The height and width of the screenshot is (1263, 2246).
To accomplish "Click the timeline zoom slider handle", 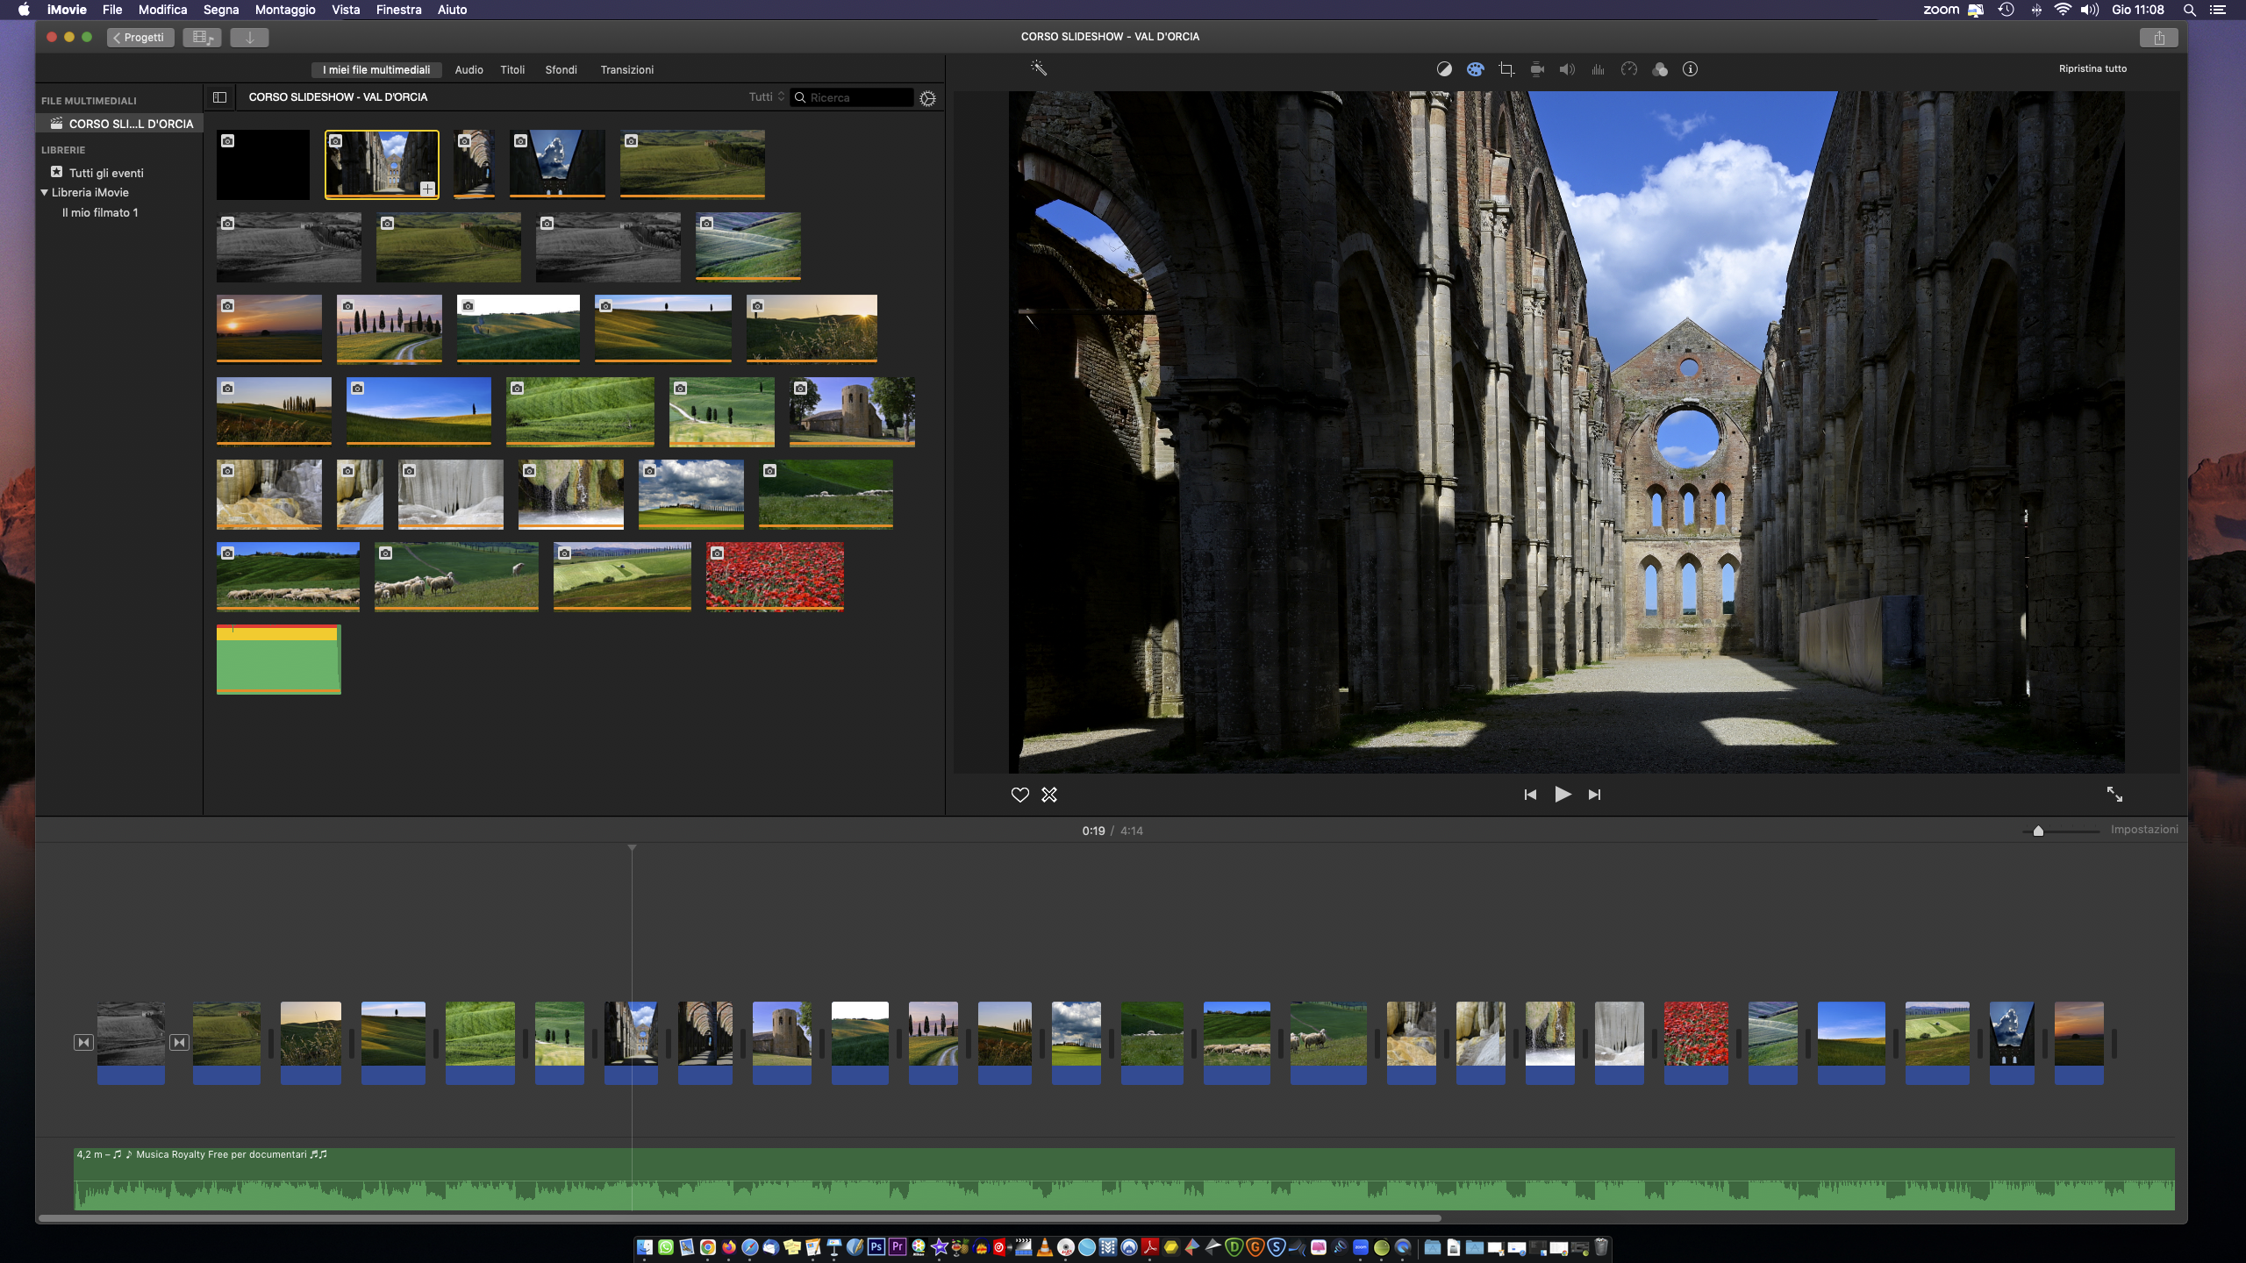I will (2038, 831).
